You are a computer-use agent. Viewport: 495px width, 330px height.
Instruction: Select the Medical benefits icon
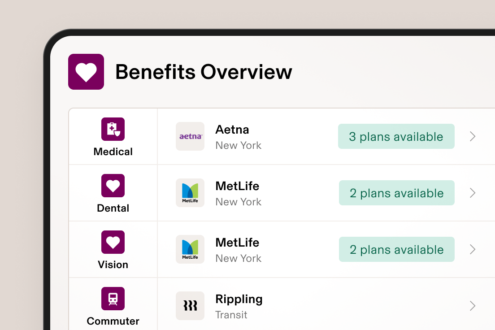coord(113,129)
